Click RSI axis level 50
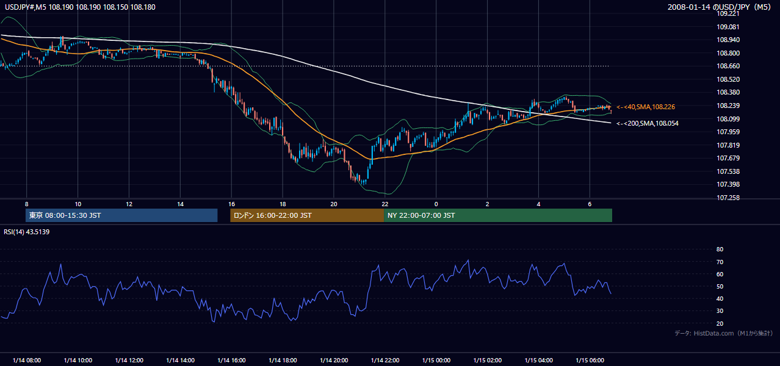 [720, 286]
